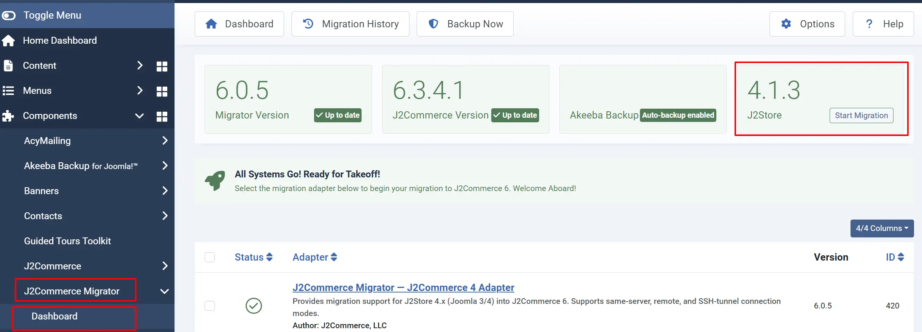Open the Options toolbar button
922x332 pixels.
click(x=807, y=24)
